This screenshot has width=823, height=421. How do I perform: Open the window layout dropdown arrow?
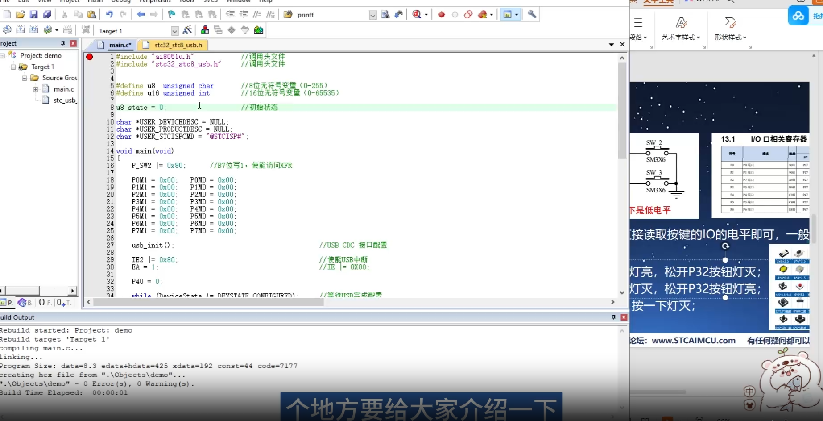click(x=517, y=14)
